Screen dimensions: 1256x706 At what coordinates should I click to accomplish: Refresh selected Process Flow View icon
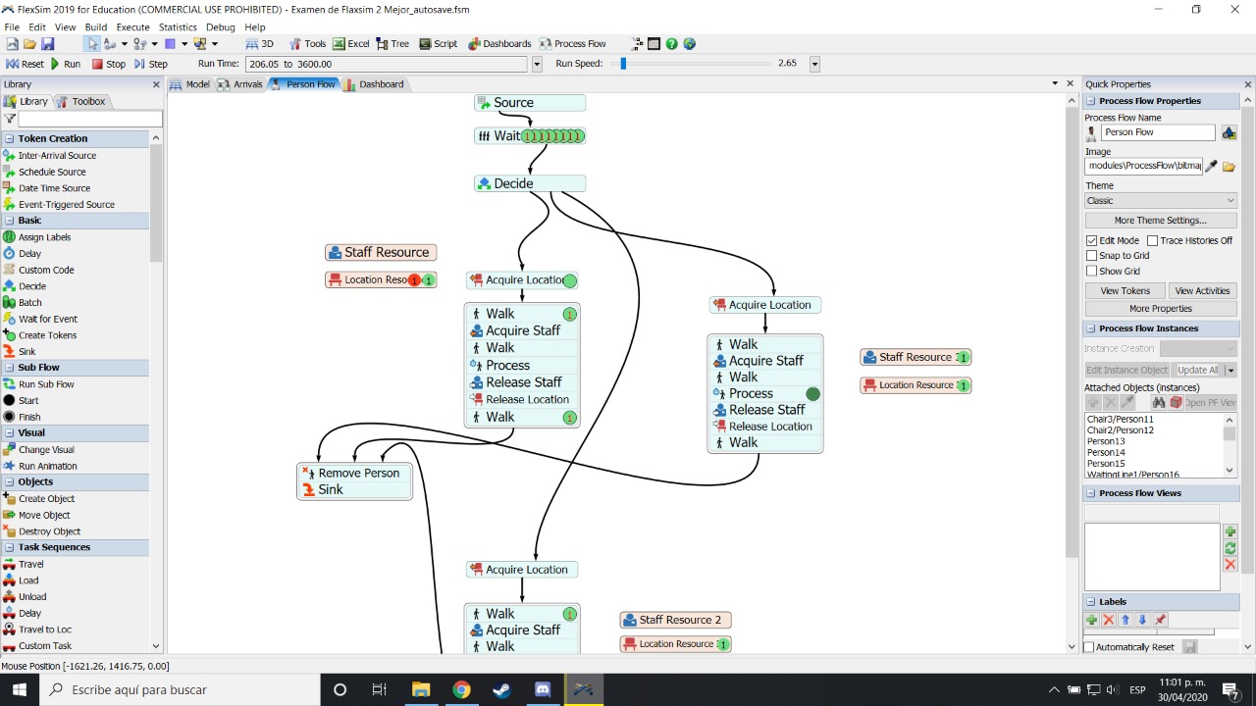[x=1230, y=548]
